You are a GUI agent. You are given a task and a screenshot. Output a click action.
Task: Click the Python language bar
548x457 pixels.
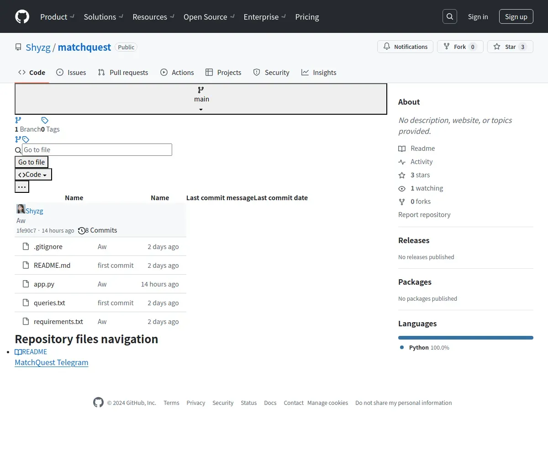[x=466, y=338]
